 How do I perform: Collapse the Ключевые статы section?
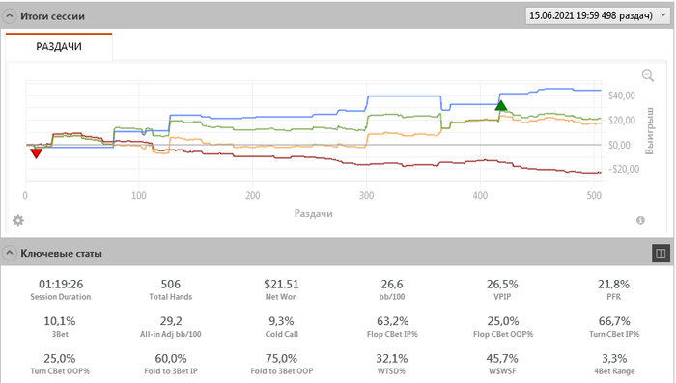(x=10, y=253)
